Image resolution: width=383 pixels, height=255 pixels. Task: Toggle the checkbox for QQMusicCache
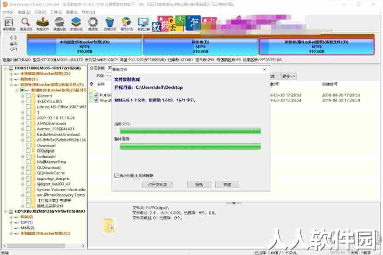pyautogui.click(x=28, y=173)
